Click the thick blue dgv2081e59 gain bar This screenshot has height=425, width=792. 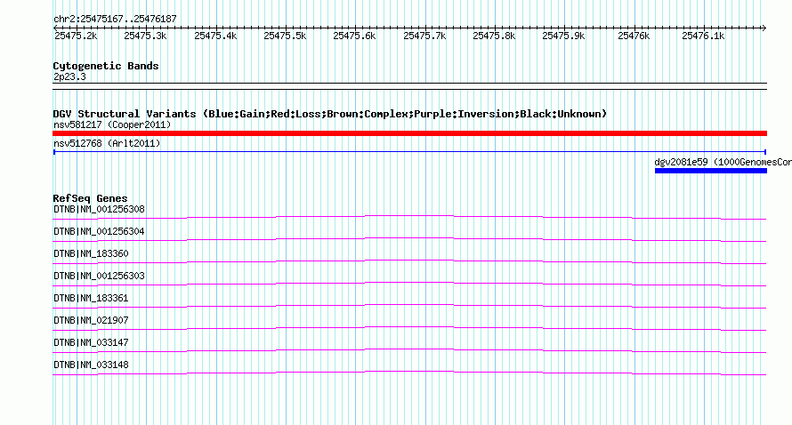click(711, 171)
